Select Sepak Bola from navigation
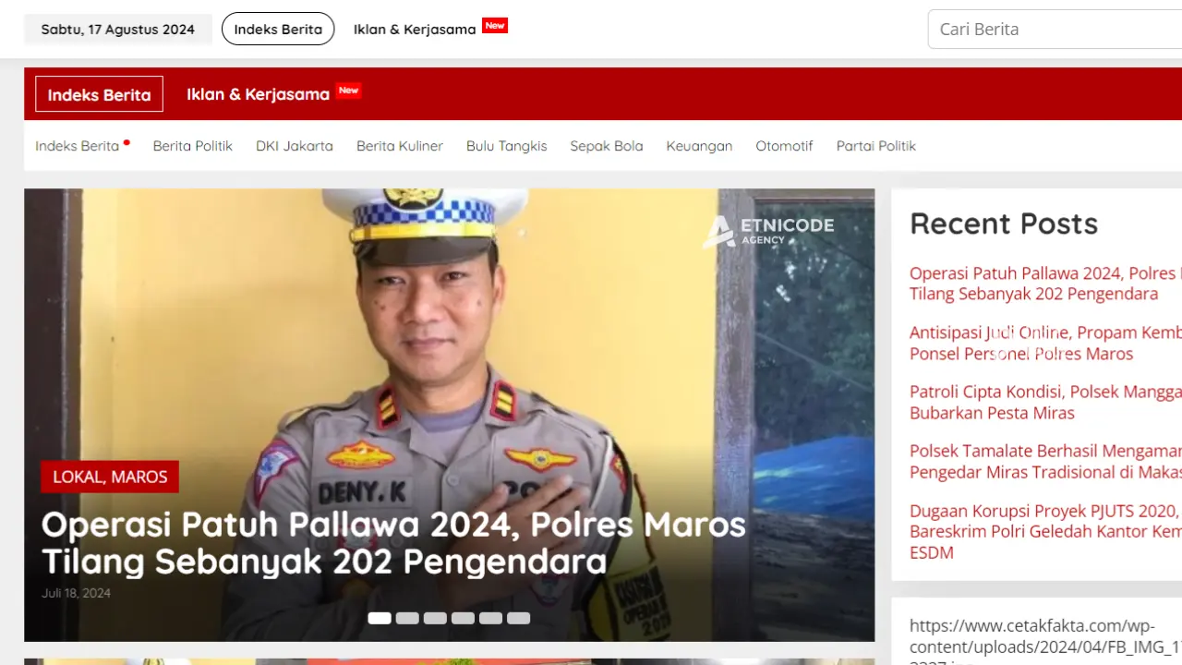This screenshot has height=665, width=1182. (x=606, y=146)
